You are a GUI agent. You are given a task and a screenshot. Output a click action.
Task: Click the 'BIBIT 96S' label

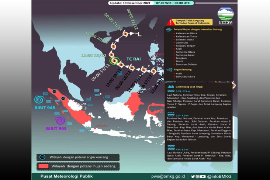56,129
